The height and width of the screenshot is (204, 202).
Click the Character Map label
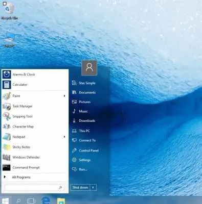pos(23,126)
